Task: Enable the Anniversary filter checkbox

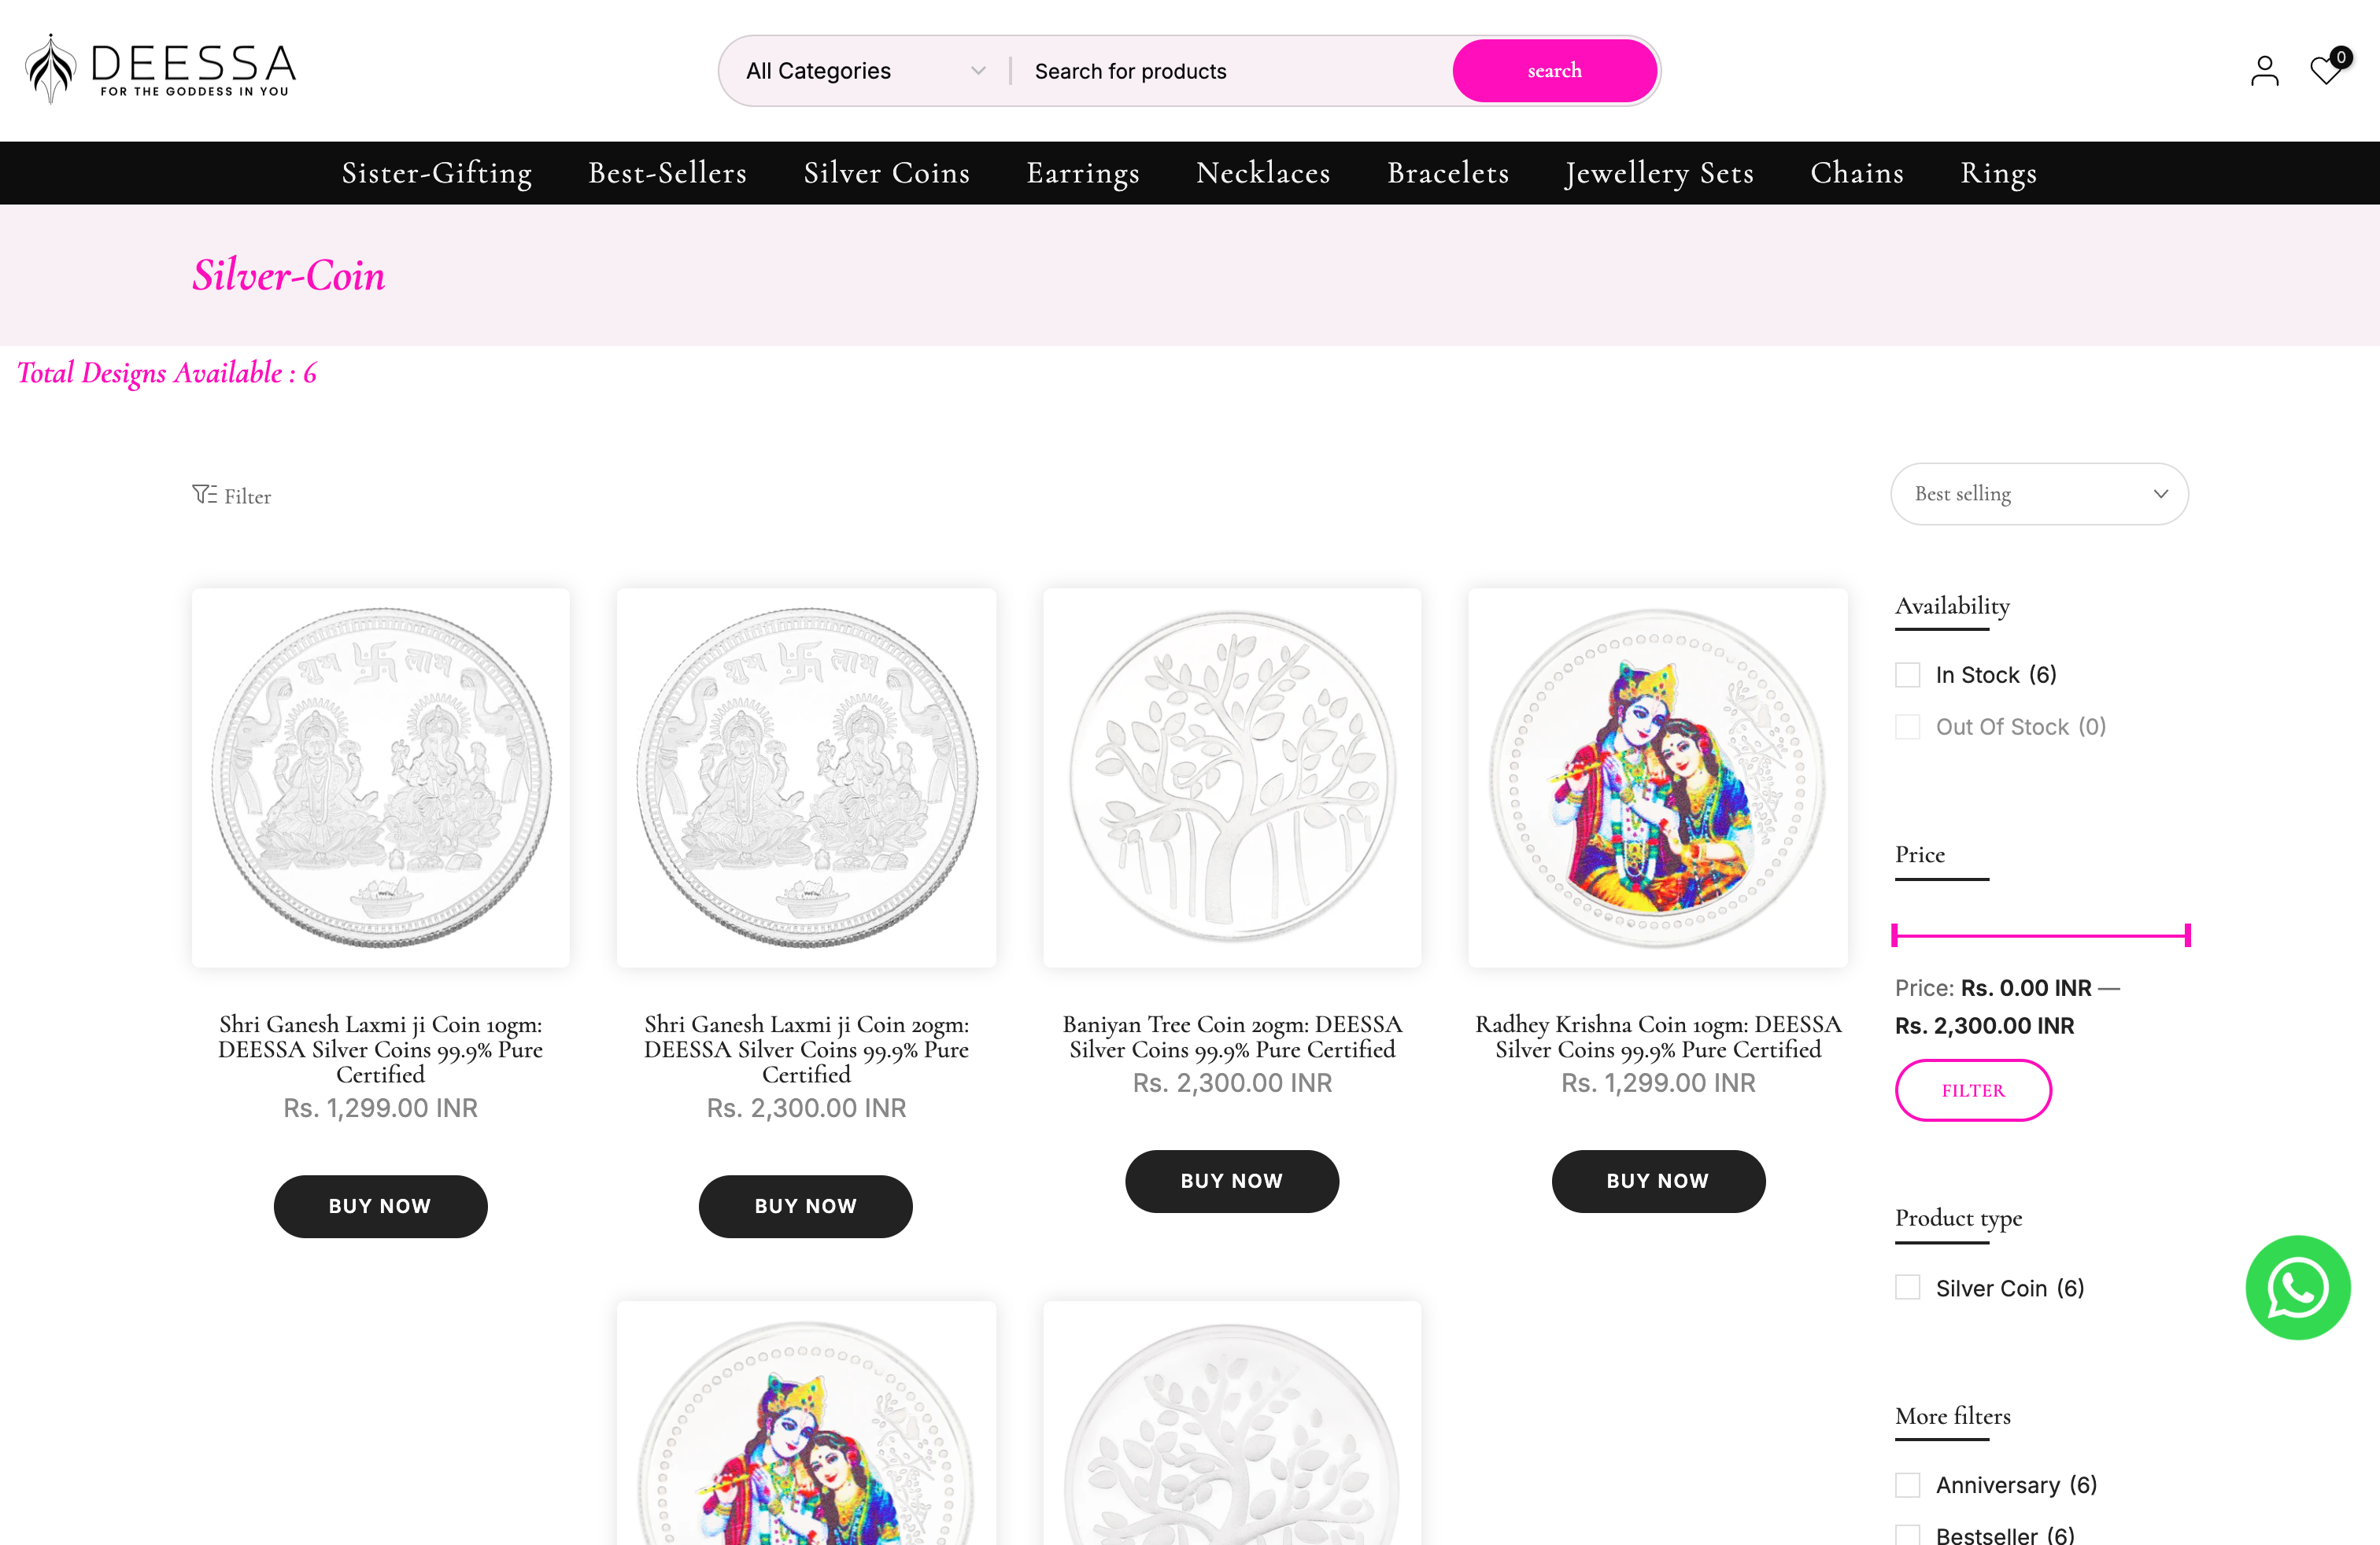Action: coord(1908,1485)
